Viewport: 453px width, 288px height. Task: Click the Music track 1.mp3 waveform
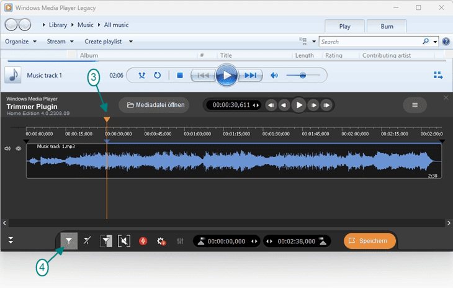tap(234, 161)
